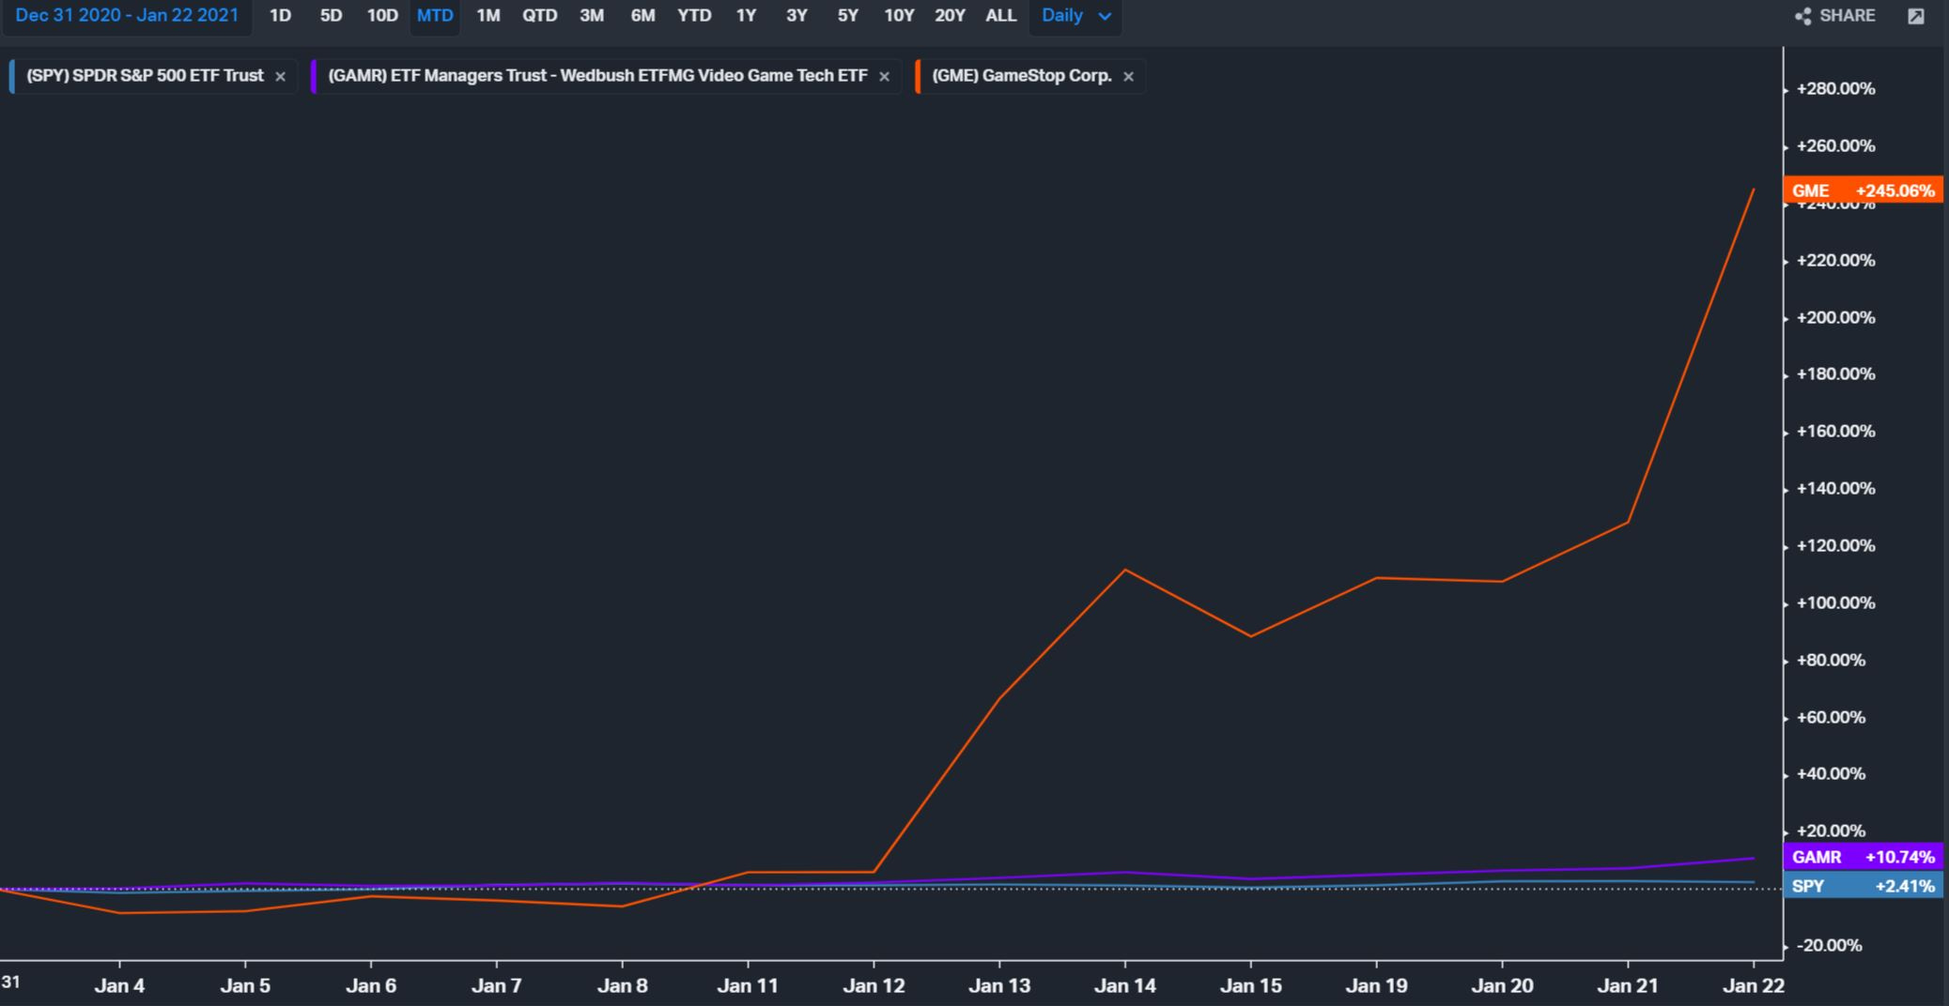Viewport: 1949px width, 1006px height.
Task: Click the Jan 13 date label
Action: click(999, 986)
